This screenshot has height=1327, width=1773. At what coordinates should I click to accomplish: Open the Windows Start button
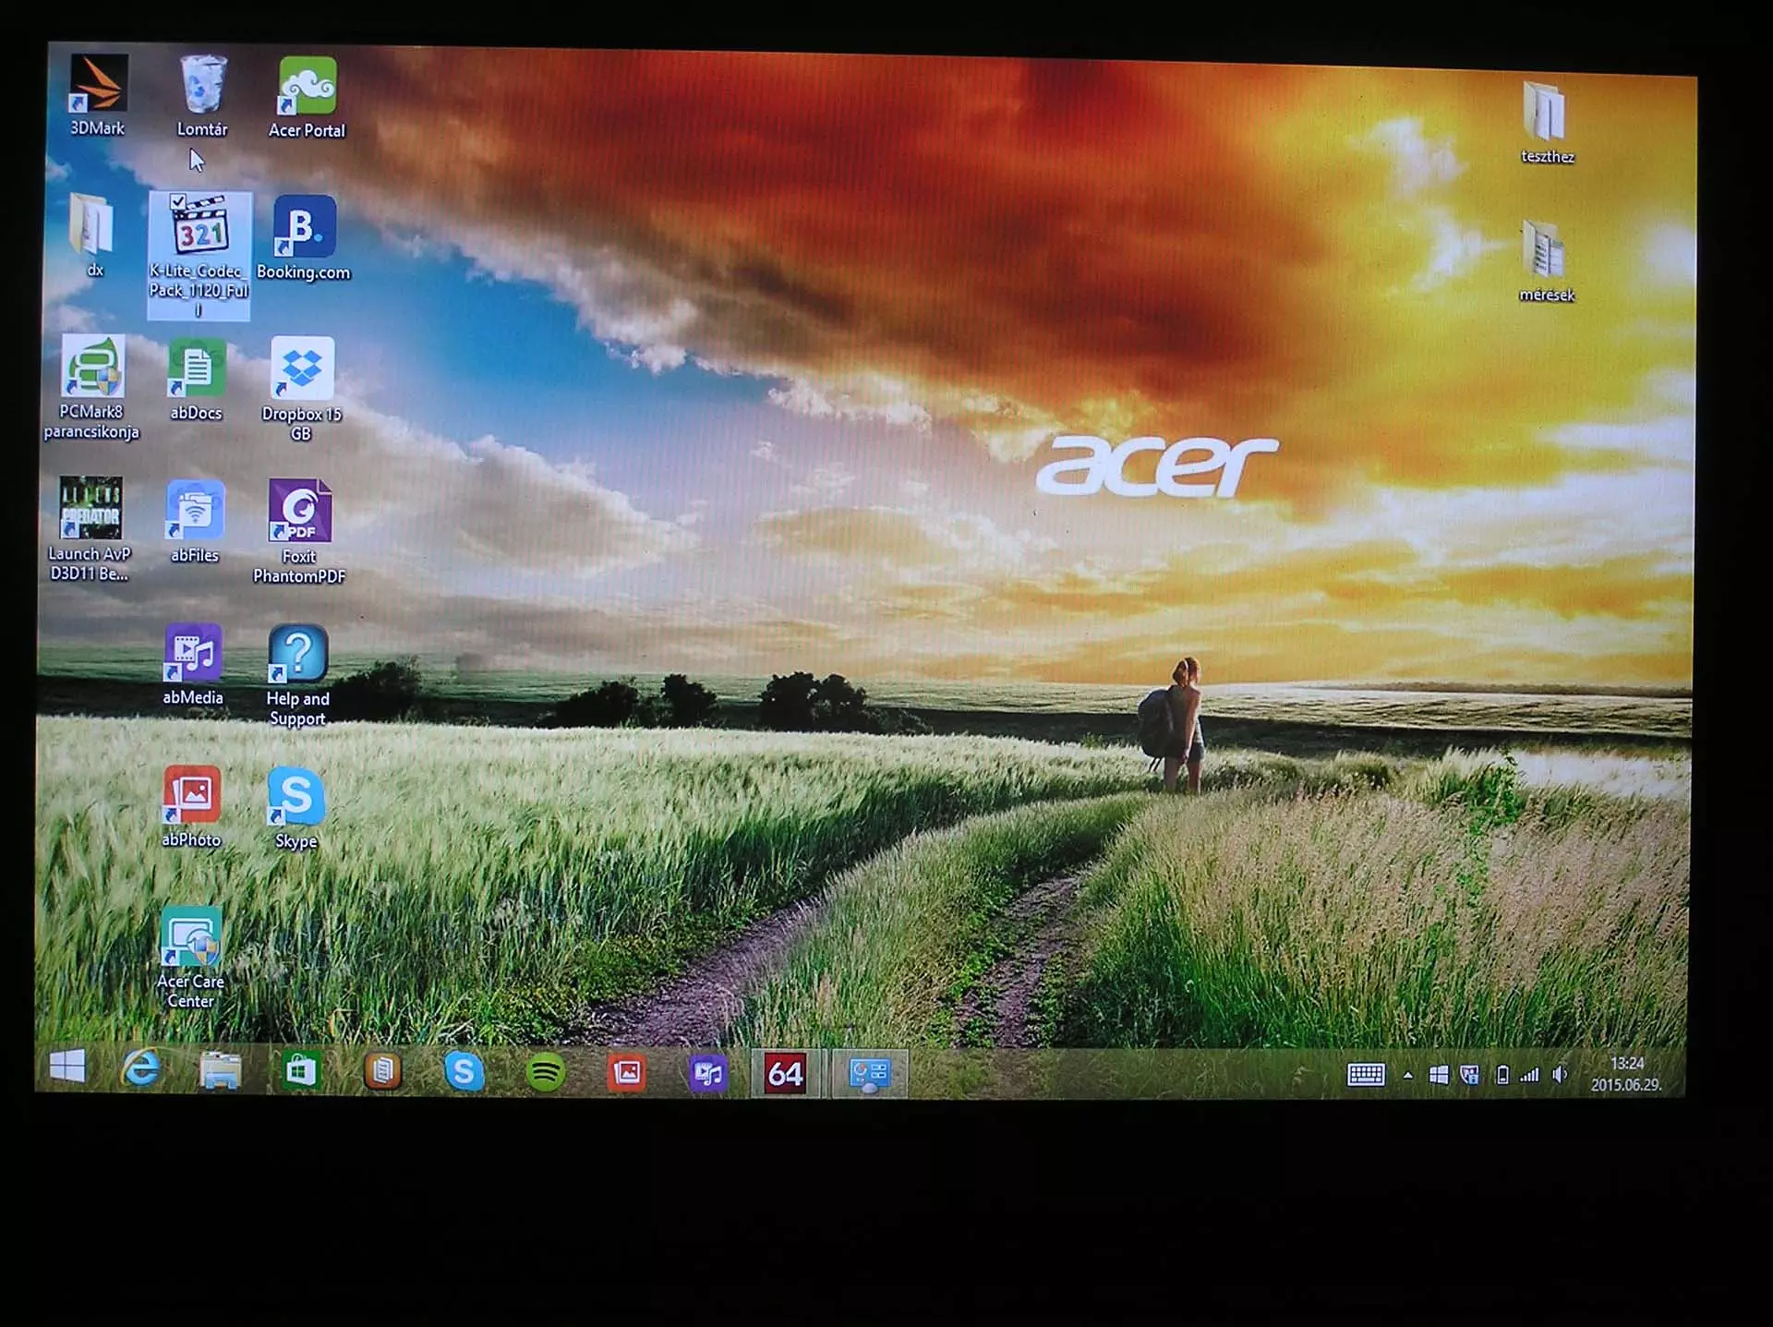click(67, 1068)
